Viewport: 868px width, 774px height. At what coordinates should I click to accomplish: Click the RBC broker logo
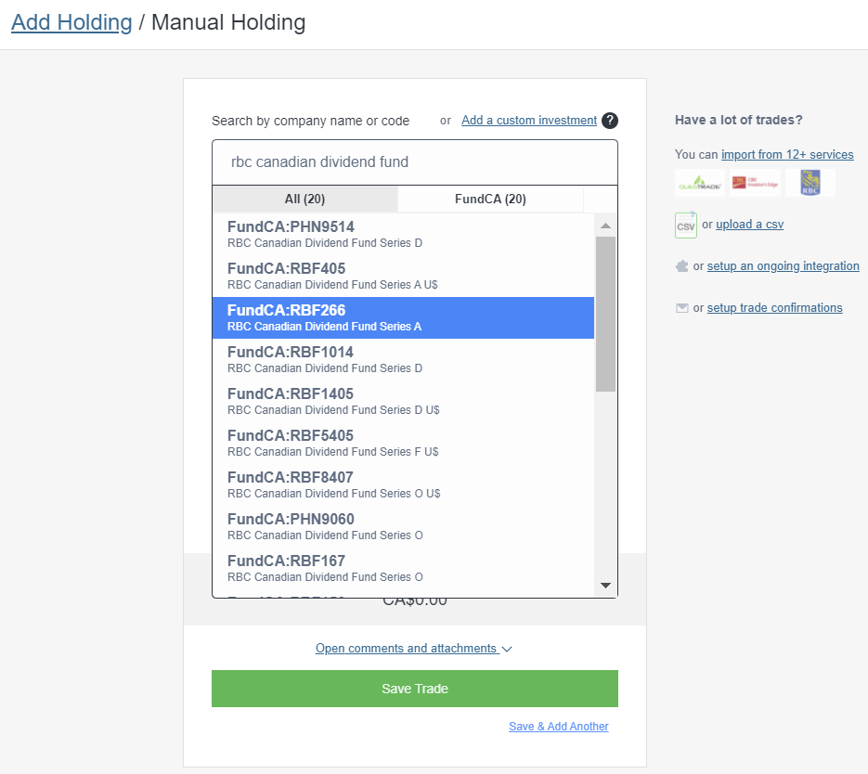click(x=810, y=183)
